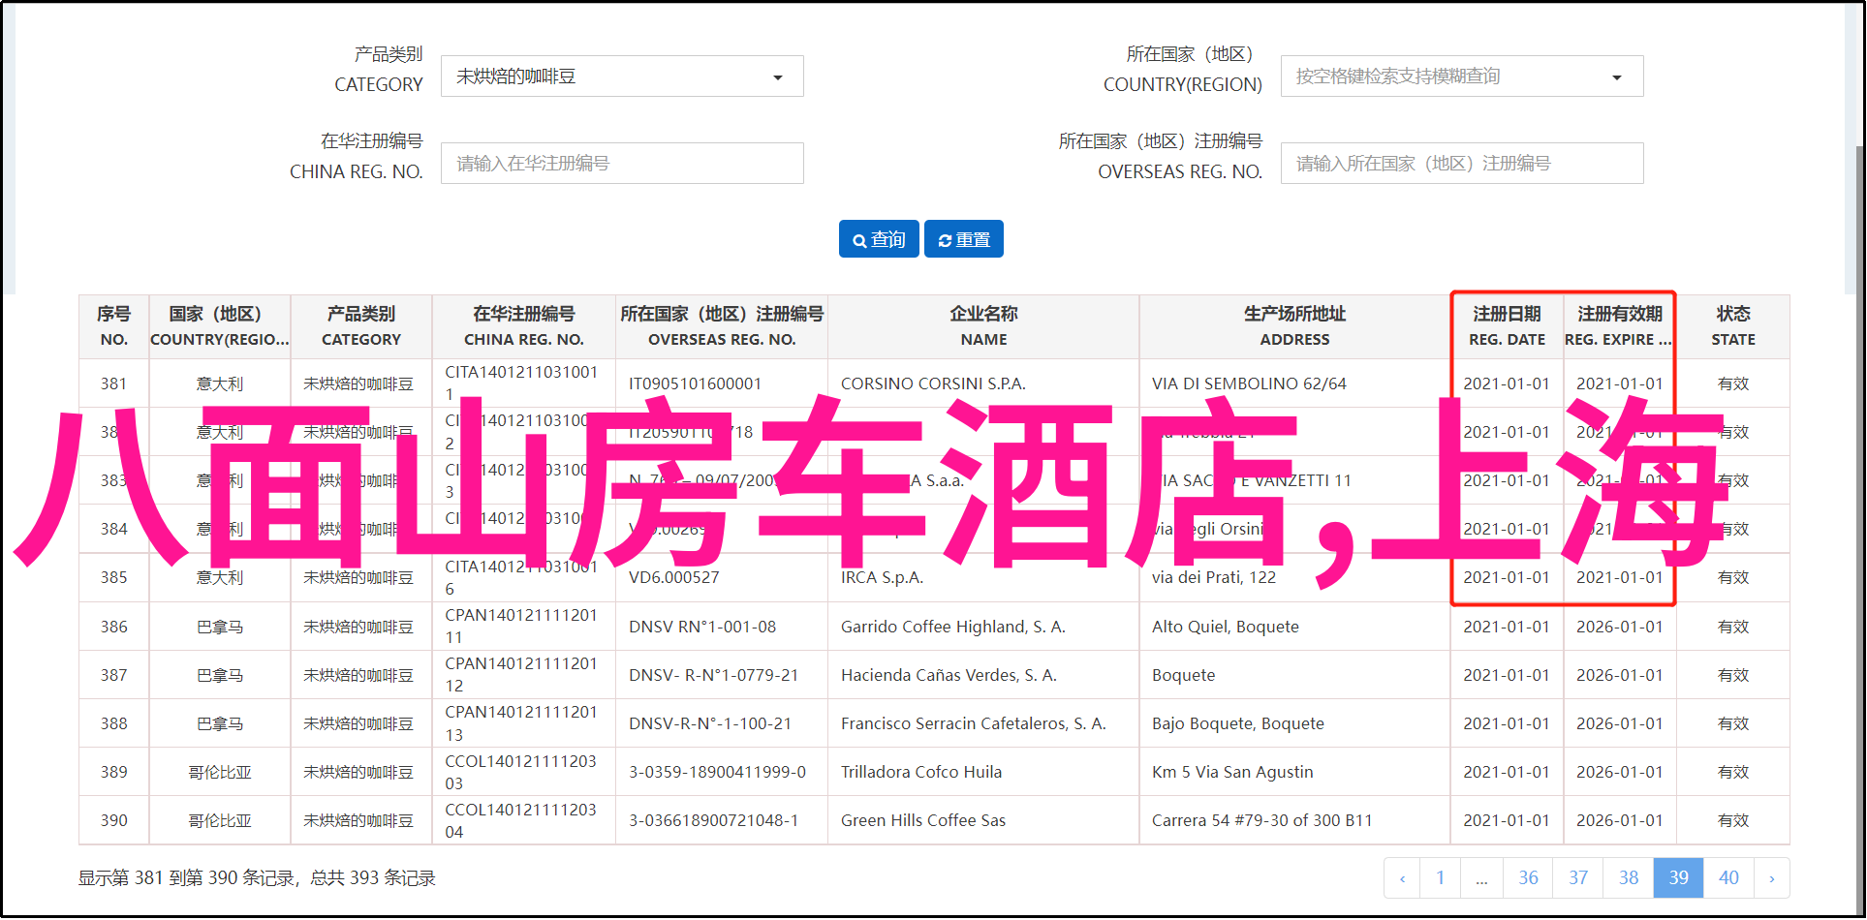The height and width of the screenshot is (920, 1867).
Task: Focus the CHINA REG. NO. input field
Action: (x=622, y=164)
